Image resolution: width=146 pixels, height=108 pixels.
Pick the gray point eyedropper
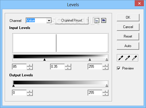click(x=128, y=58)
